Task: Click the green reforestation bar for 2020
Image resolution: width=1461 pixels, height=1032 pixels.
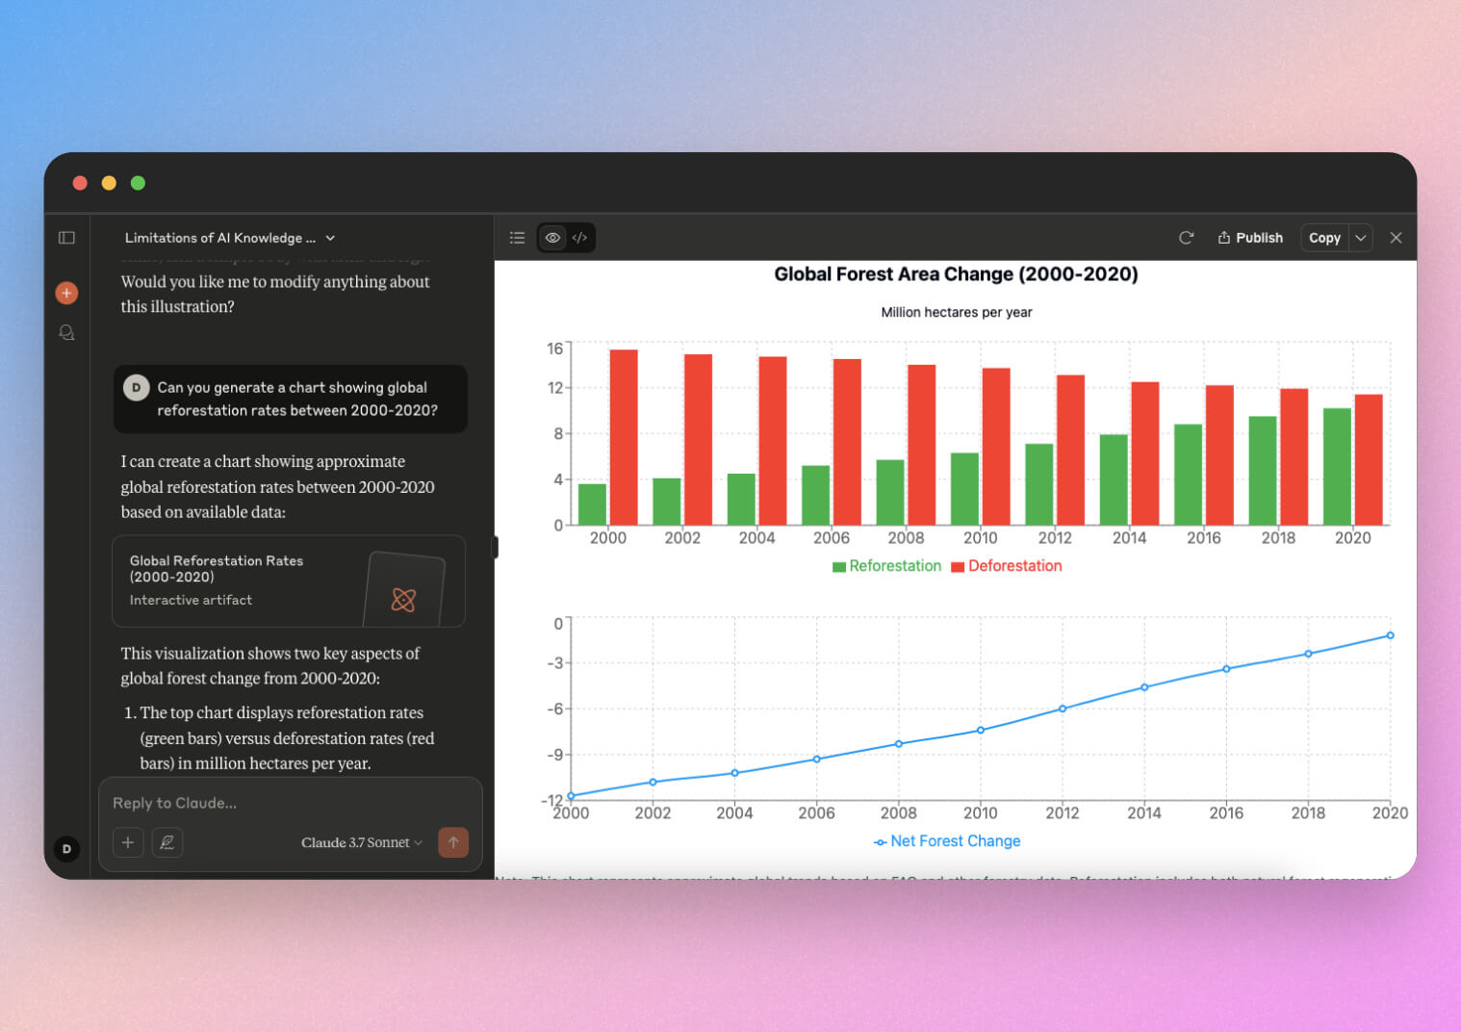Action: coord(1337,467)
